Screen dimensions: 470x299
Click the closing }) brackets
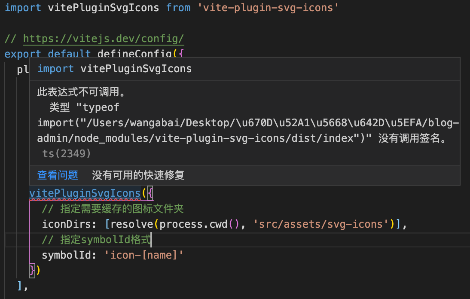coord(35,270)
